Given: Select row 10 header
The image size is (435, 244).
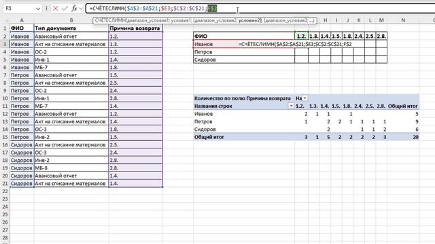Looking at the screenshot, I should pos(5,98).
